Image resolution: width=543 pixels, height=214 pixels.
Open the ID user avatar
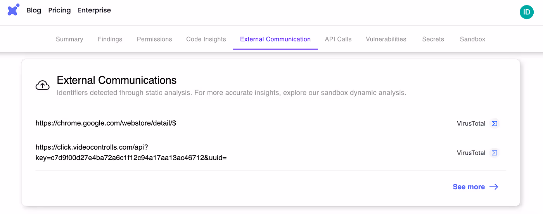point(526,12)
